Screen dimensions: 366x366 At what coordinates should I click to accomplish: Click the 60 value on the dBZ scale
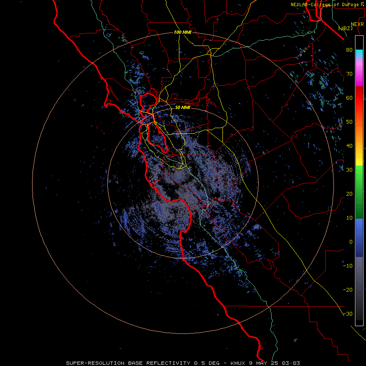click(x=349, y=98)
